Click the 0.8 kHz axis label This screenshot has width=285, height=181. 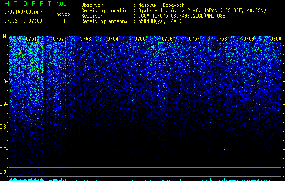tap(4, 127)
